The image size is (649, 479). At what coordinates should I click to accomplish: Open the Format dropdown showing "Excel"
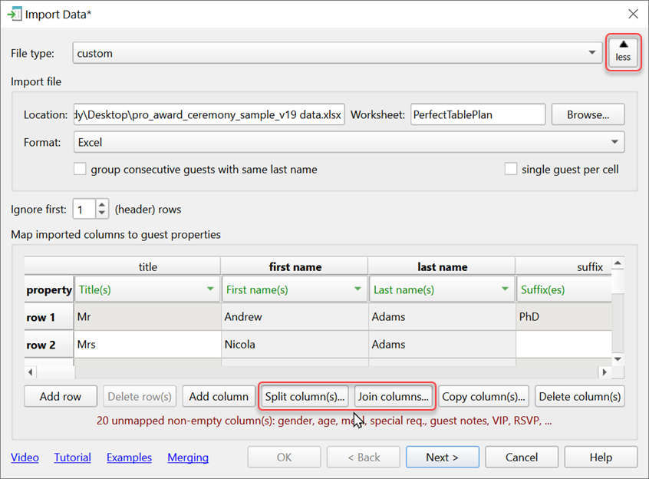615,143
